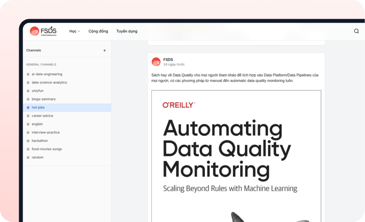Expand the Học dropdown menu
Screen dimensions: 365x222
coord(74,31)
